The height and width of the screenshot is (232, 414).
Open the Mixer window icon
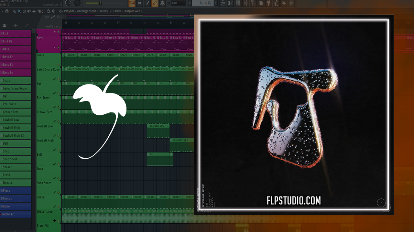[245, 3]
